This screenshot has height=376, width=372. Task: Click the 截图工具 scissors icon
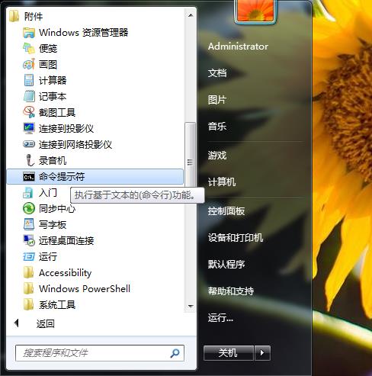29,112
